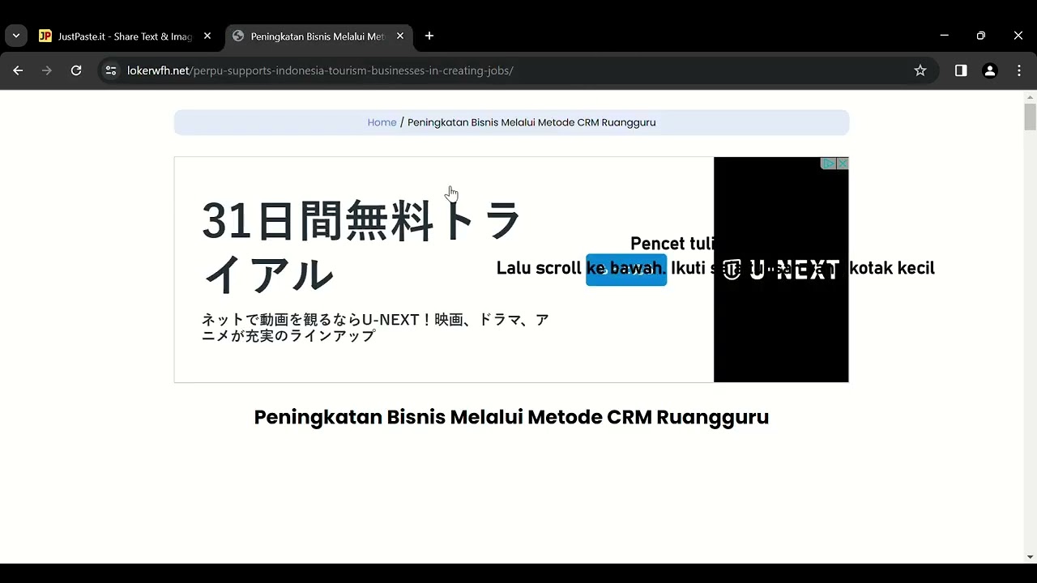Viewport: 1037px width, 583px height.
Task: Close the U-NEXT advertisement
Action: tap(843, 164)
